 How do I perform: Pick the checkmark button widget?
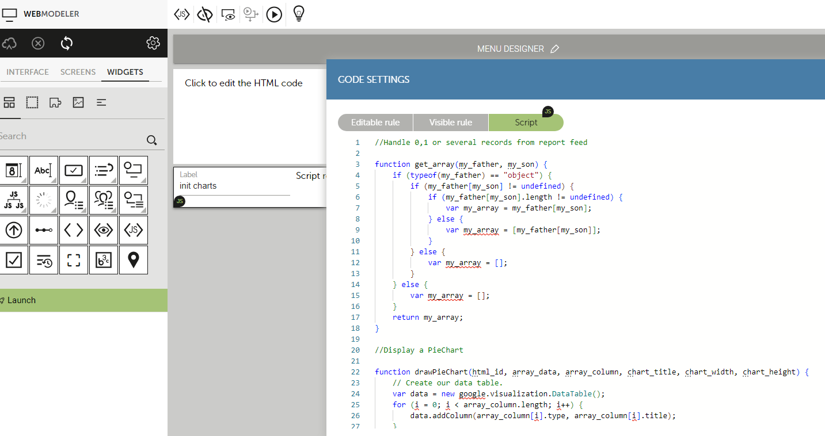click(x=74, y=170)
